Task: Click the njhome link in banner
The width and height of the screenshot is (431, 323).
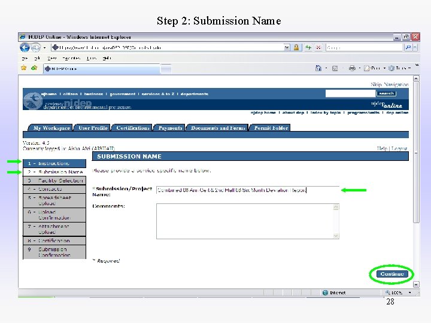Action: 49,94
